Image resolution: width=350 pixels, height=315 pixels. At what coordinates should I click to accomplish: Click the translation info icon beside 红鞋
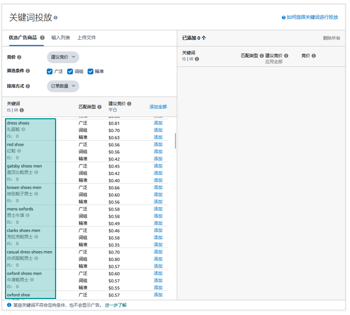[19, 151]
